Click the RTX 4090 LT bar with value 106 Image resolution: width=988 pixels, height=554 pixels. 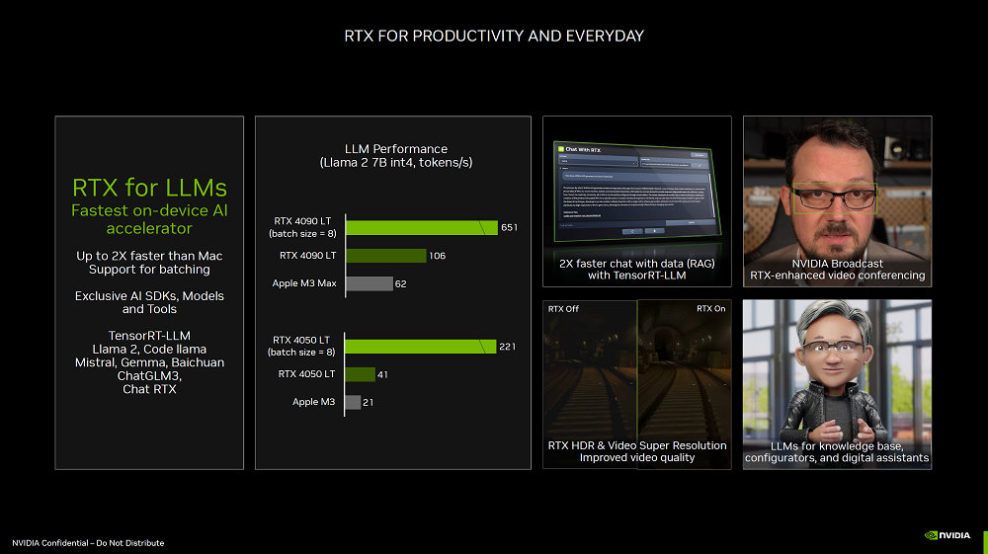(385, 256)
